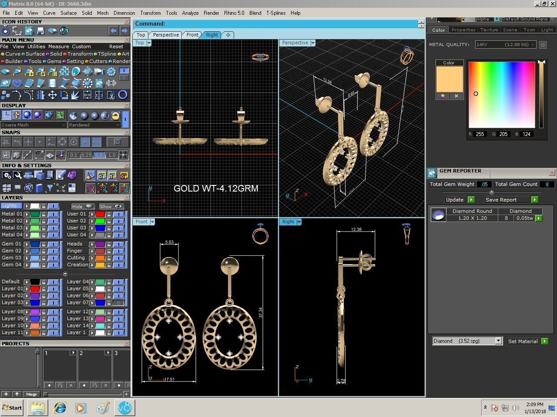Image resolution: width=557 pixels, height=417 pixels.
Task: Switch to the Perspective viewport tab
Action: tap(166, 35)
